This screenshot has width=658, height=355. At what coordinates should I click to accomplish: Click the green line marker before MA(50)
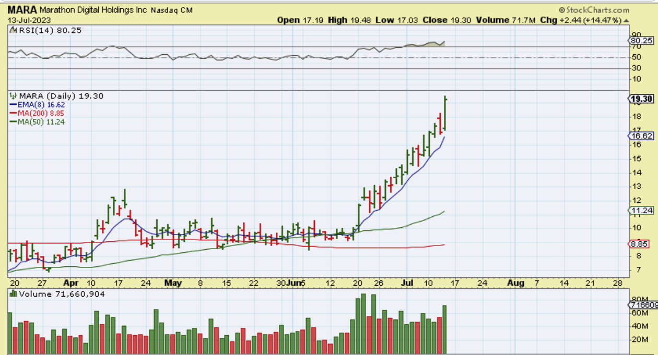13,121
